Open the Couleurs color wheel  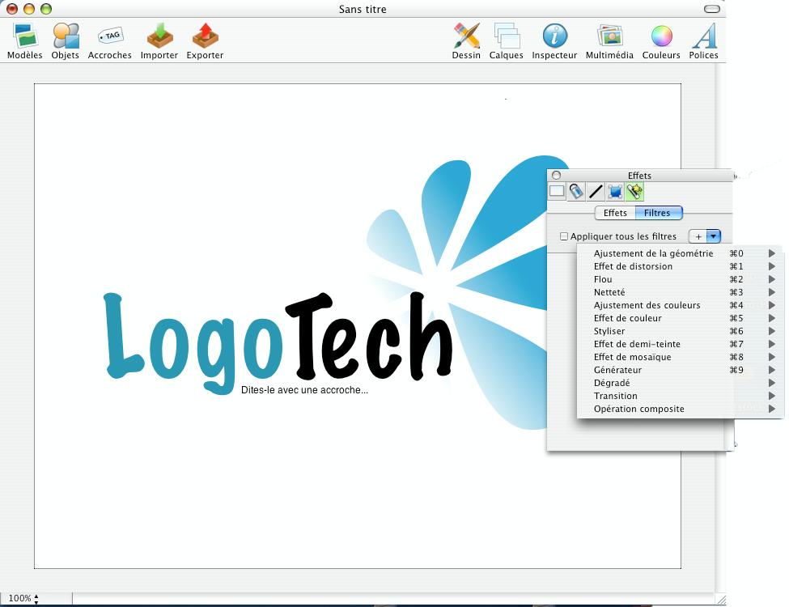[660, 40]
